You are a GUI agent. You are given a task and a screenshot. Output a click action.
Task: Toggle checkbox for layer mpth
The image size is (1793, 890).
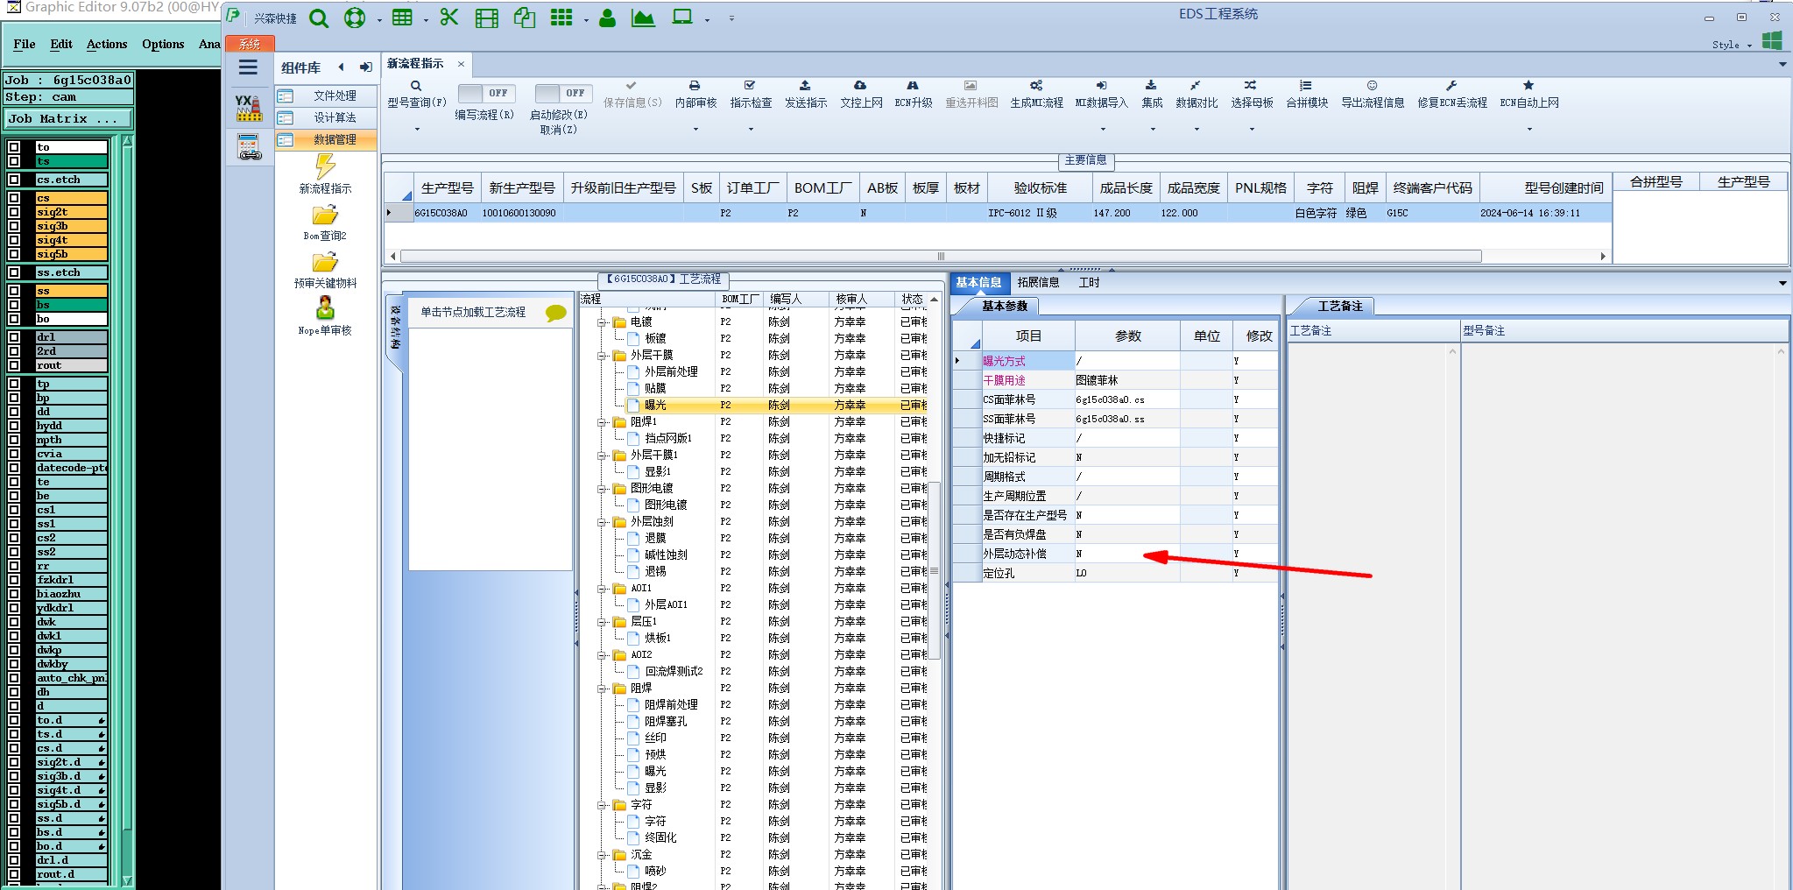[14, 440]
